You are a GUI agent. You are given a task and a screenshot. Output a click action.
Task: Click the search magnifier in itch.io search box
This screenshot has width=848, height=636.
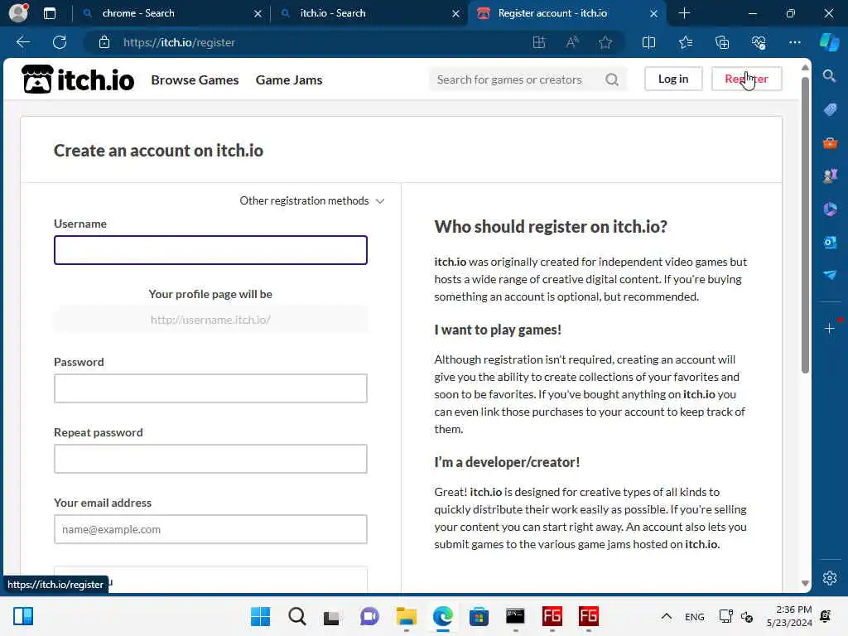pyautogui.click(x=612, y=79)
